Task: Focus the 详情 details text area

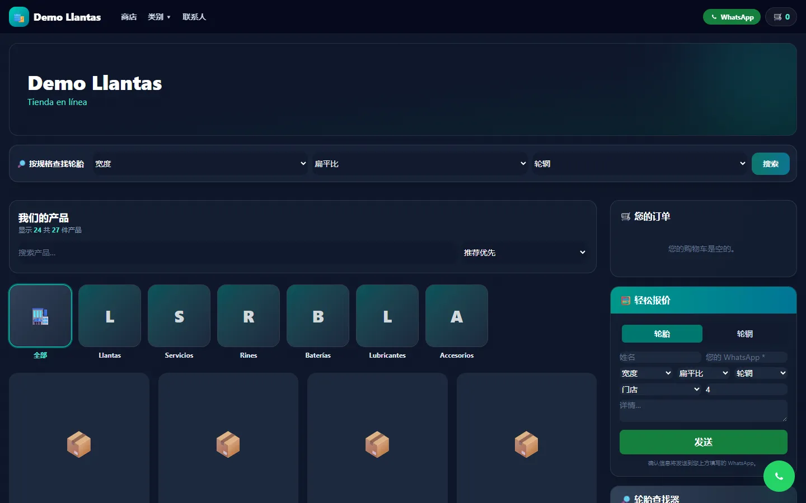Action: coord(704,411)
